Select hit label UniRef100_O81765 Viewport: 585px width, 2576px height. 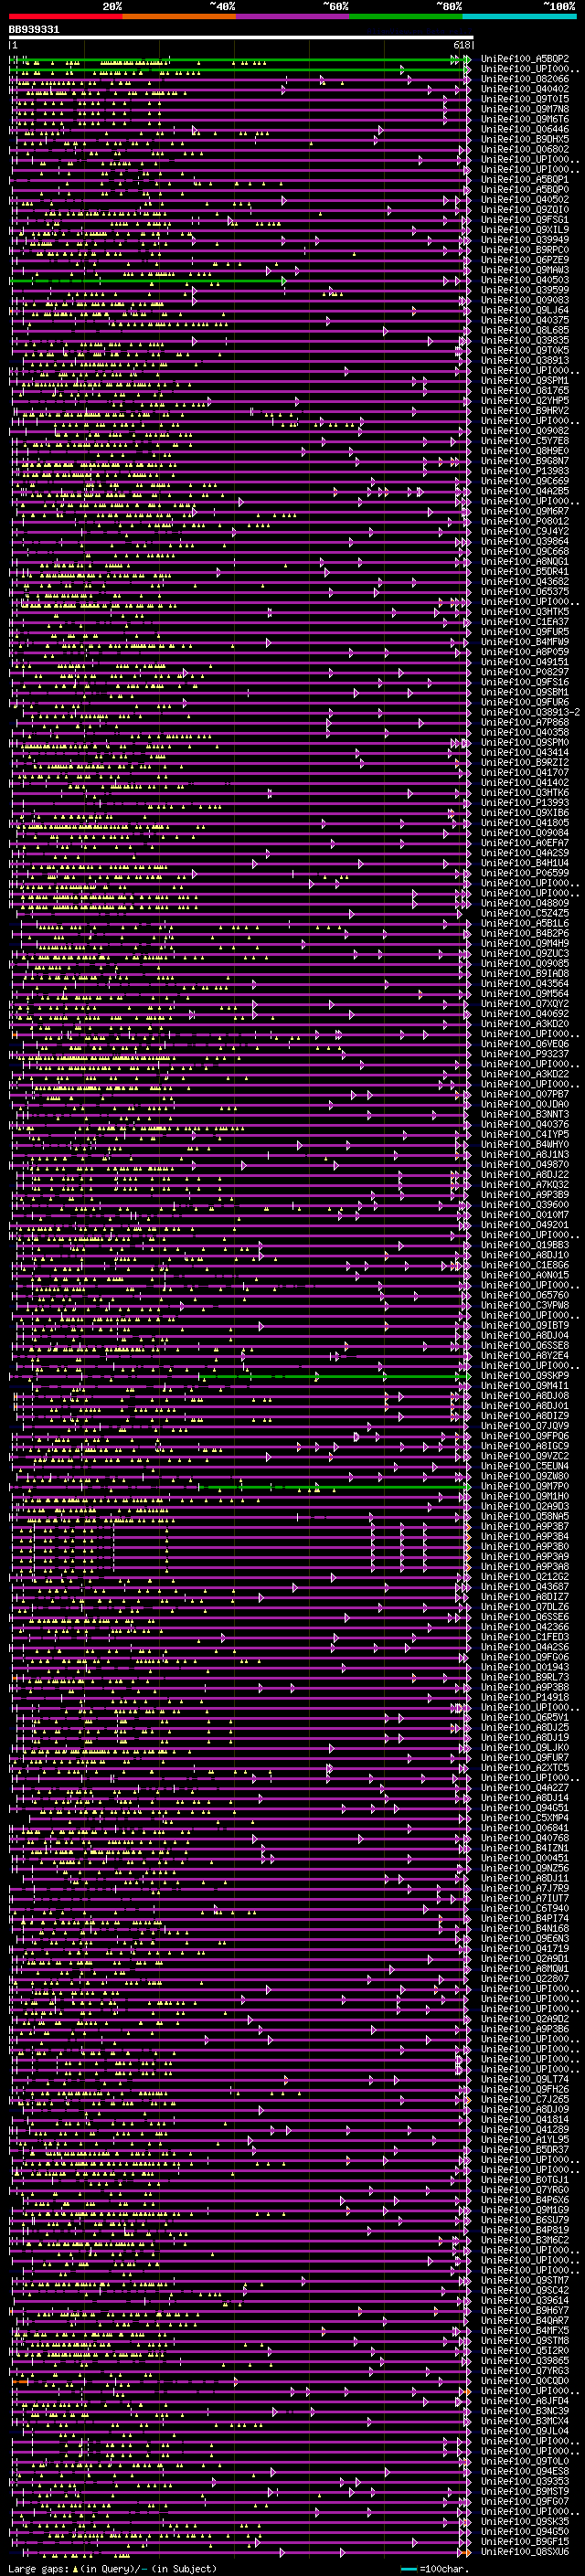coord(525,390)
